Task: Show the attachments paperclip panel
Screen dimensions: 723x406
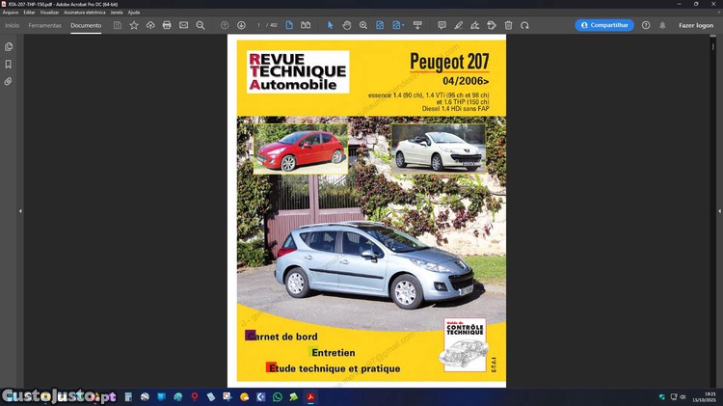Action: [9, 81]
